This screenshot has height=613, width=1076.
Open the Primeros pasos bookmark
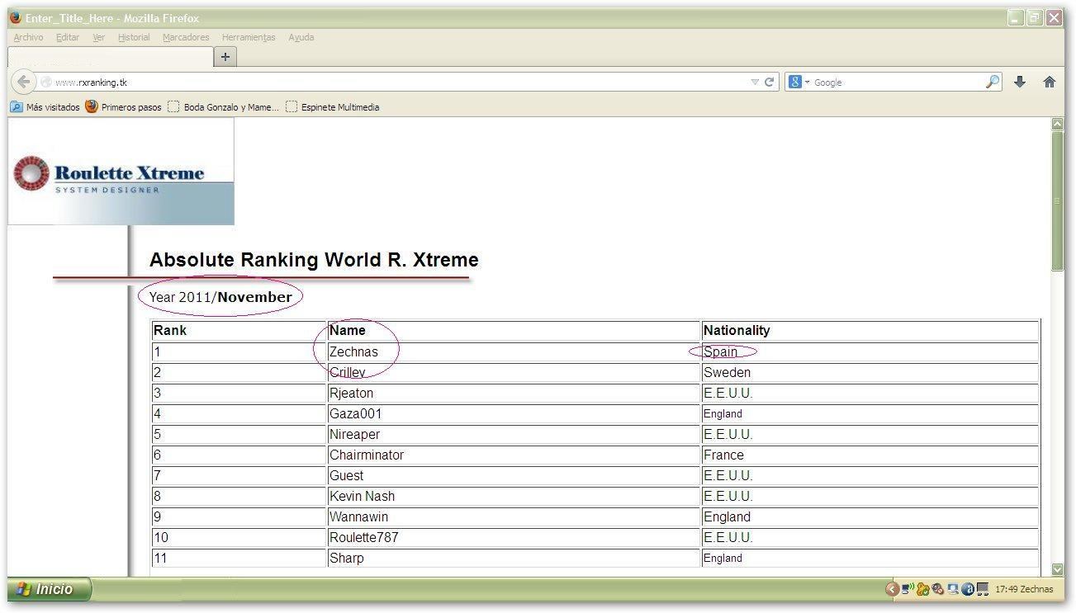(124, 106)
